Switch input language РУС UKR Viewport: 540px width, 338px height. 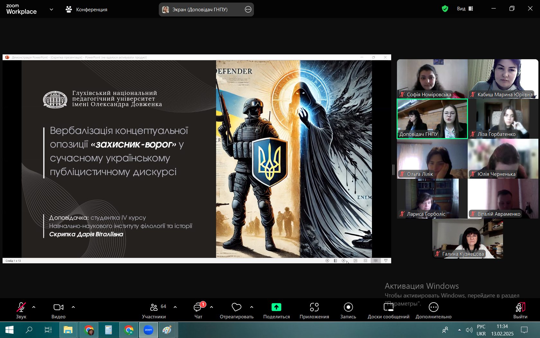[481, 330]
